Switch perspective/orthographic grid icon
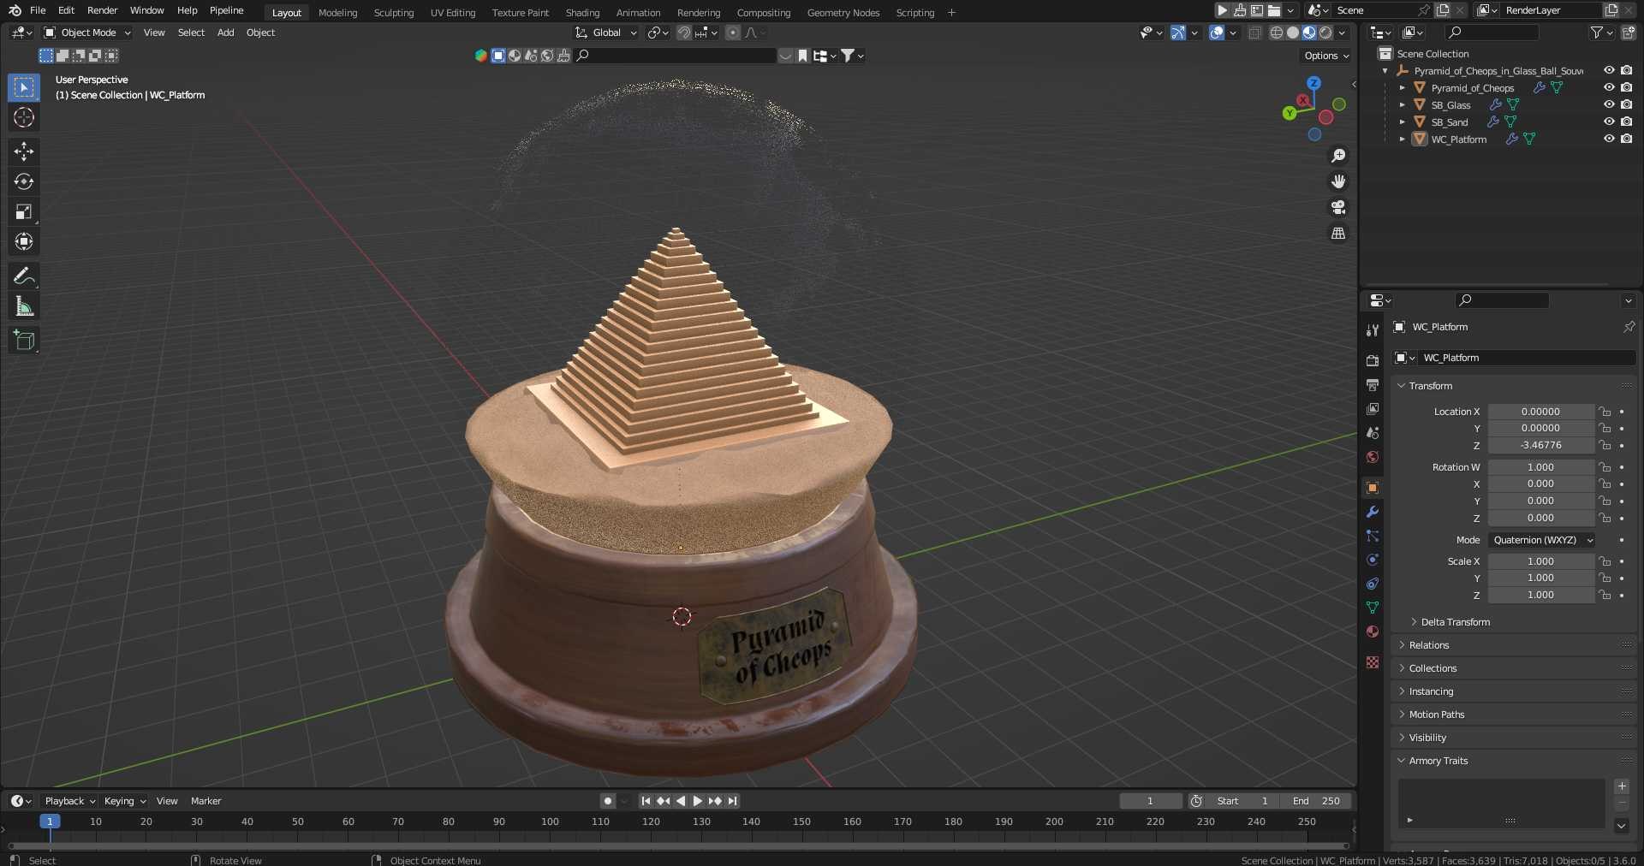Viewport: 1644px width, 866px height. point(1338,233)
